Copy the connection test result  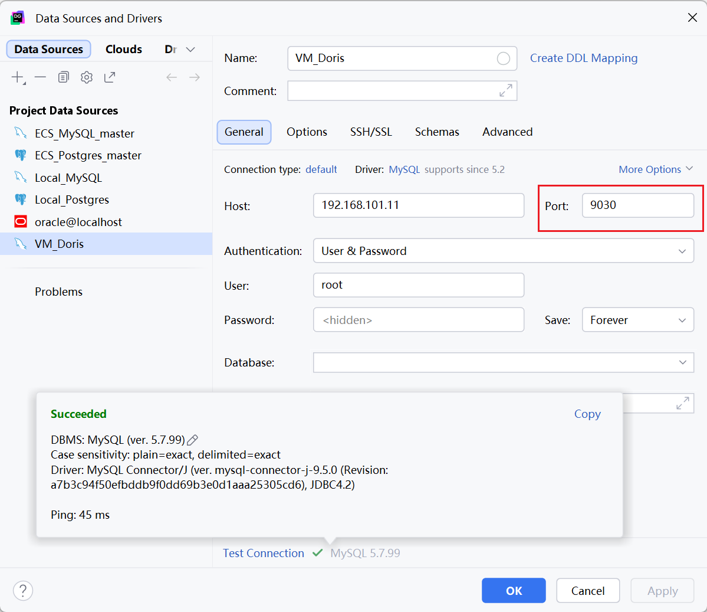(x=587, y=414)
